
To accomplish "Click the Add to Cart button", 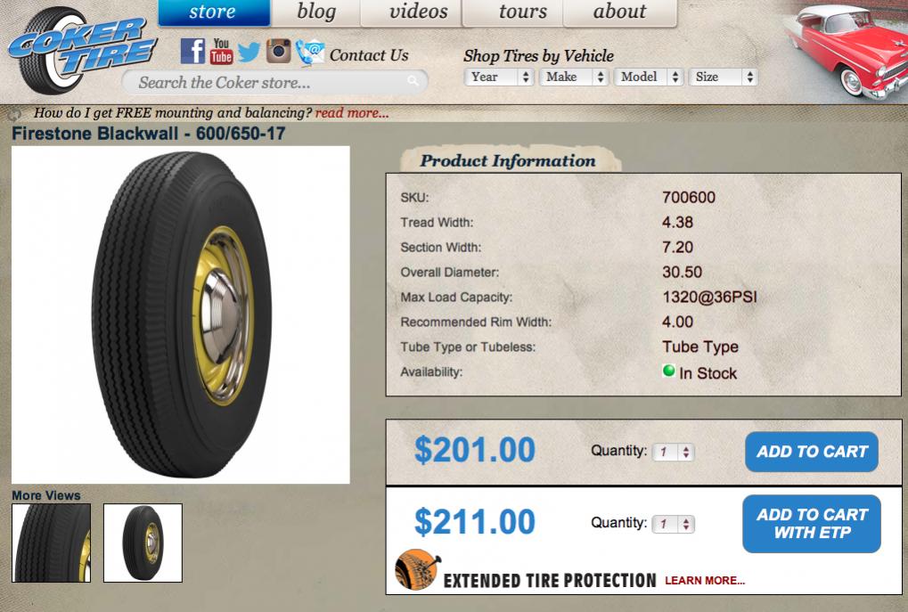I will click(811, 452).
